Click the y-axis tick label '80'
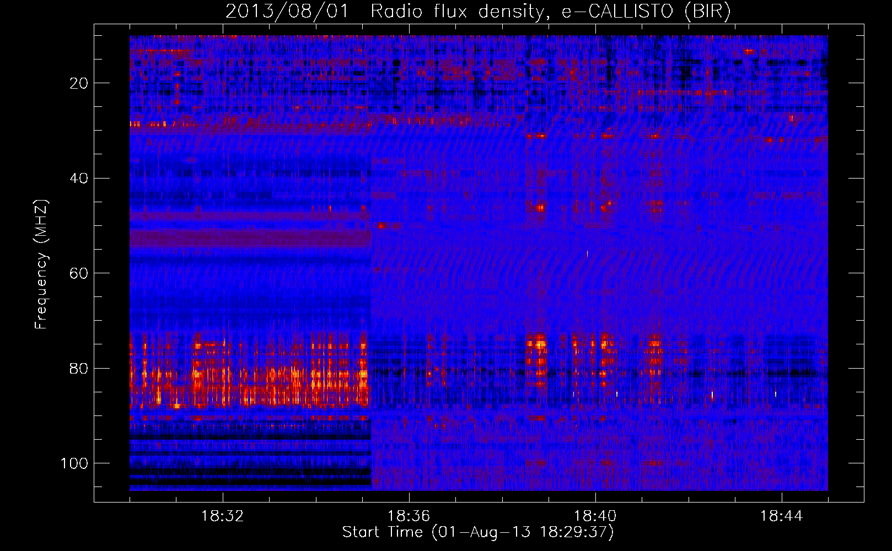Image resolution: width=892 pixels, height=551 pixels. pos(79,368)
